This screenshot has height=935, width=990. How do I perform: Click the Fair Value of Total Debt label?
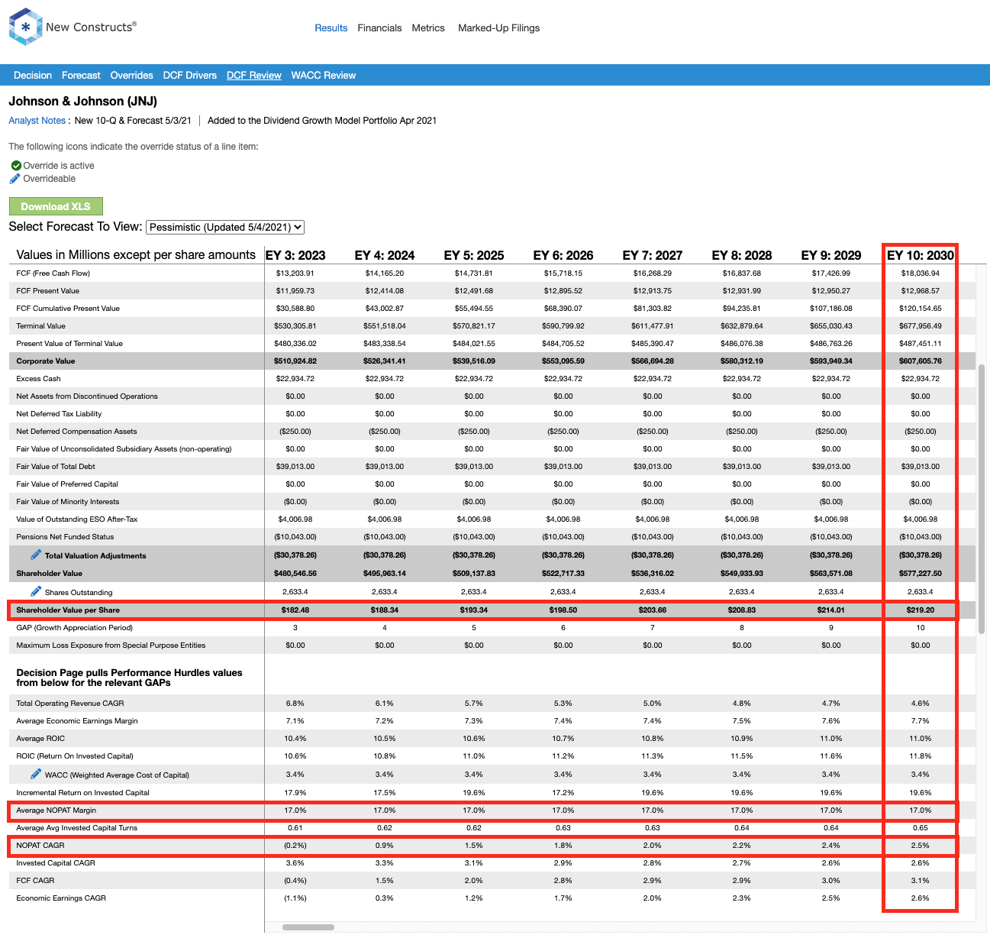pos(56,466)
